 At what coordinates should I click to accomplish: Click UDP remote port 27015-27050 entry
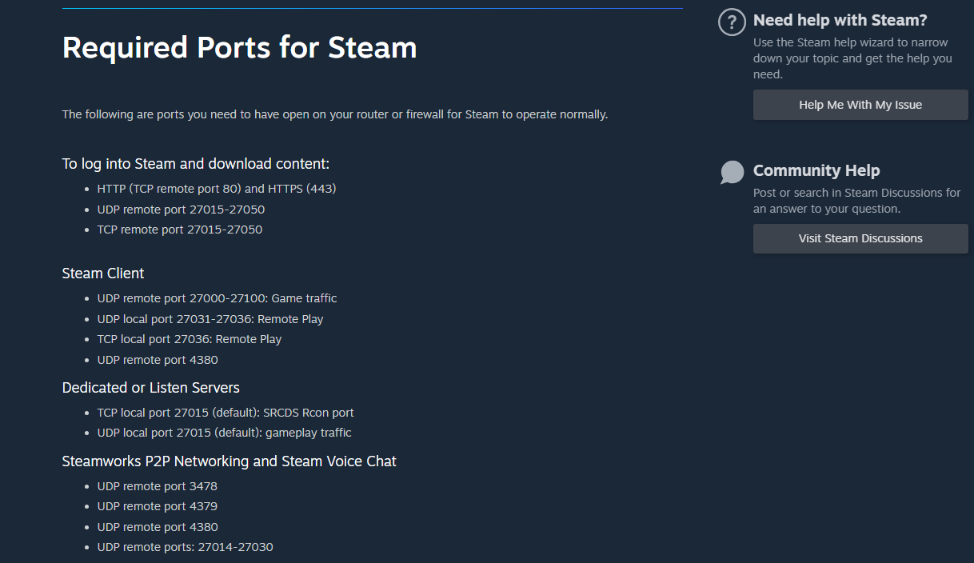181,210
